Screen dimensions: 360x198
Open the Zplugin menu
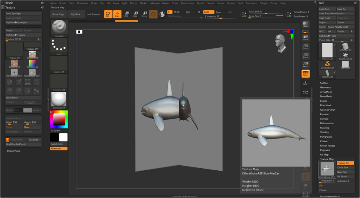[x=263, y=3]
